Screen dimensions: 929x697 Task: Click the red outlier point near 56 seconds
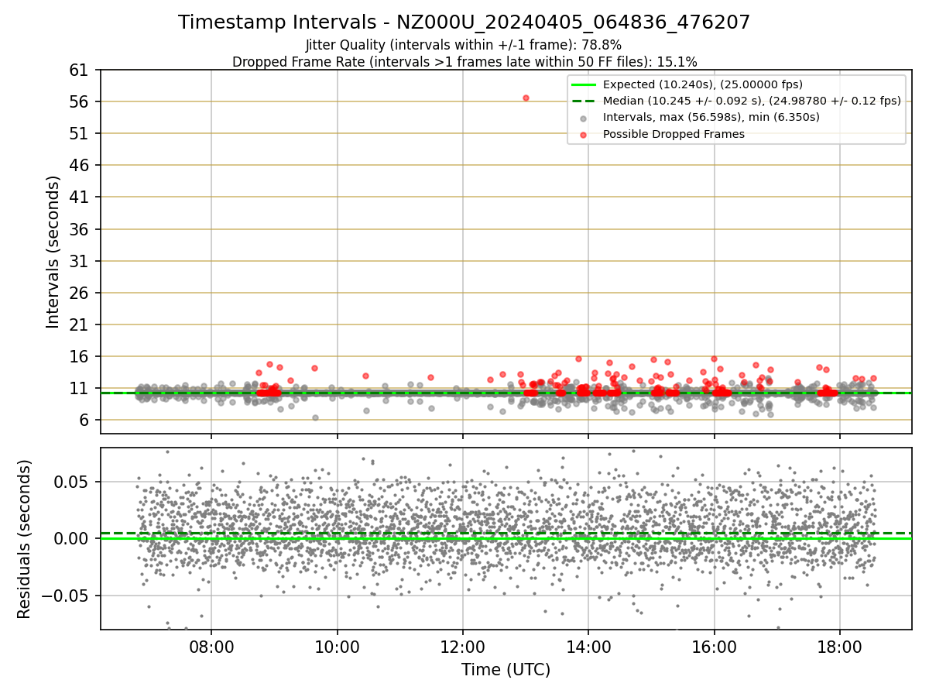(526, 98)
